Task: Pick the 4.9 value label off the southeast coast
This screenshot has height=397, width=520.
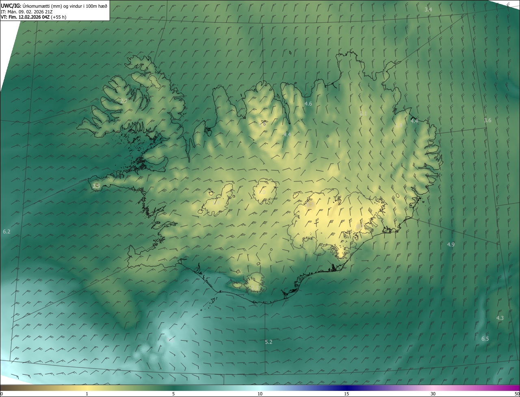Action: tap(451, 244)
